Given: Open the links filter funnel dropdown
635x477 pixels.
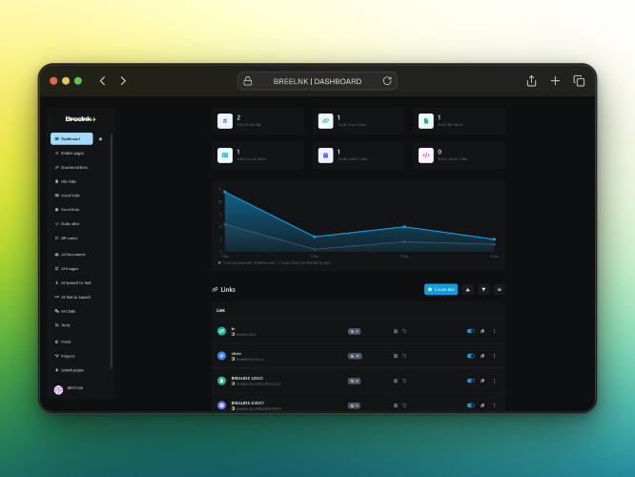Looking at the screenshot, I should tap(483, 289).
